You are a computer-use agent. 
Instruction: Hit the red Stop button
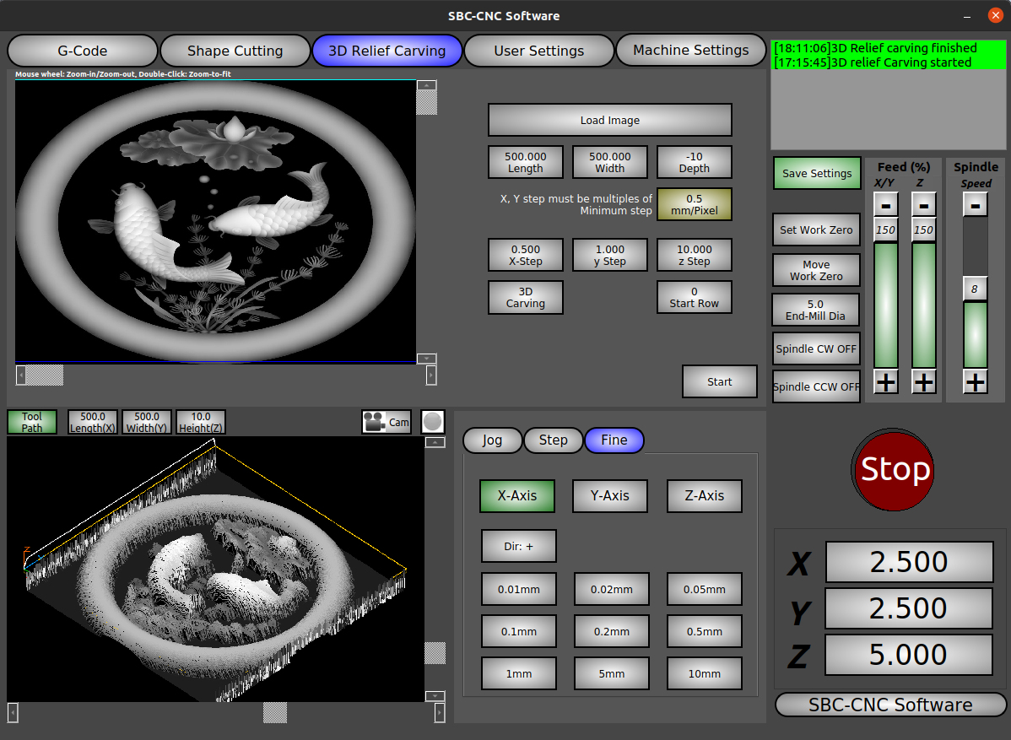894,470
